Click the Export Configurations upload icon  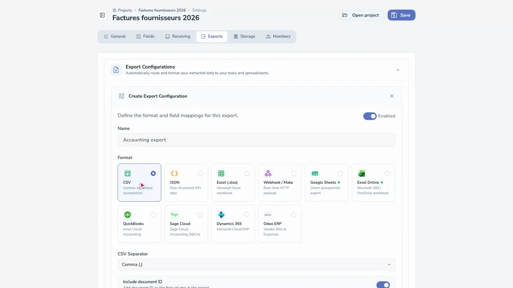(116, 70)
